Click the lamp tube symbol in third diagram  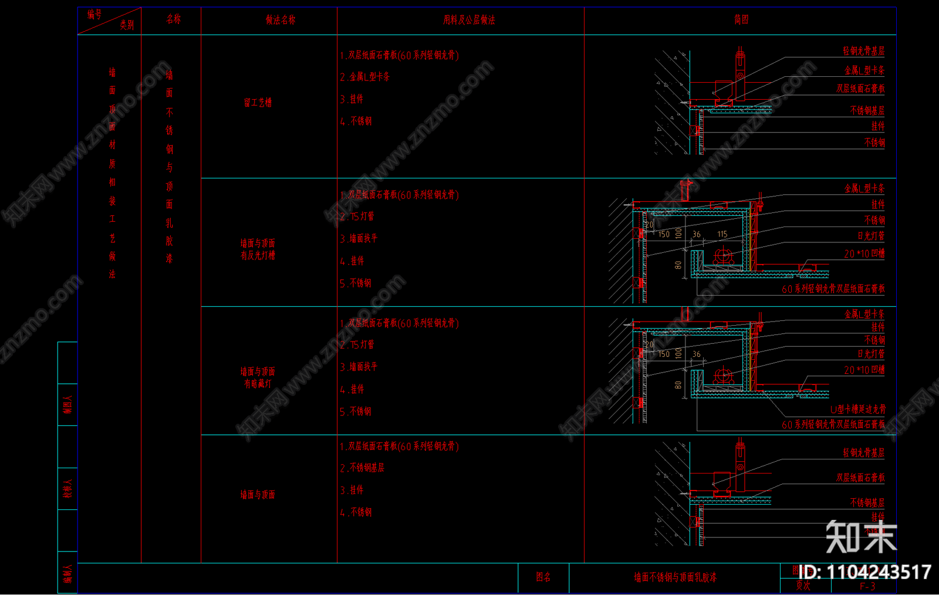click(724, 376)
